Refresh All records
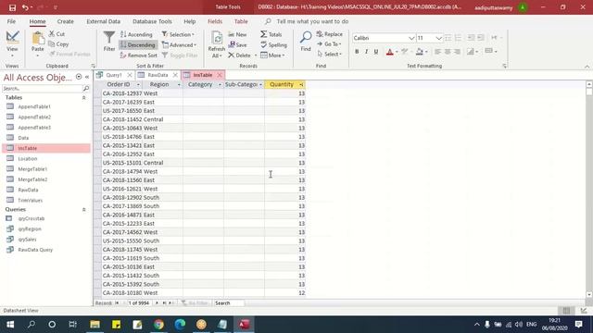This screenshot has height=333, width=593. coord(216,44)
